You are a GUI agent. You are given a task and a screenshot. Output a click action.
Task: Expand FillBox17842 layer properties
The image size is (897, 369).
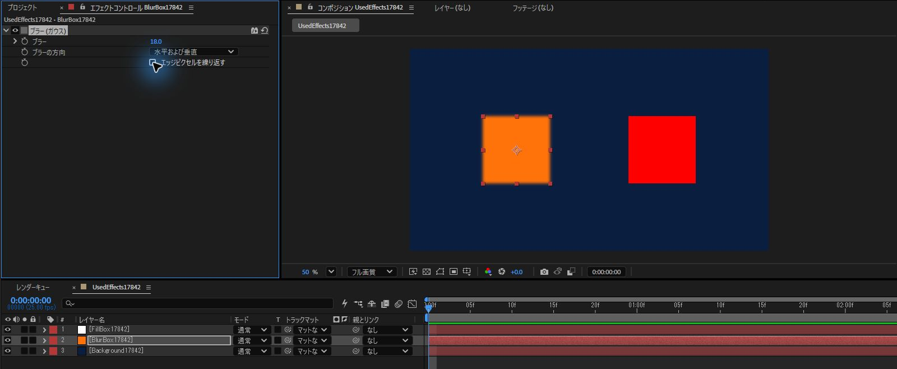tap(44, 330)
